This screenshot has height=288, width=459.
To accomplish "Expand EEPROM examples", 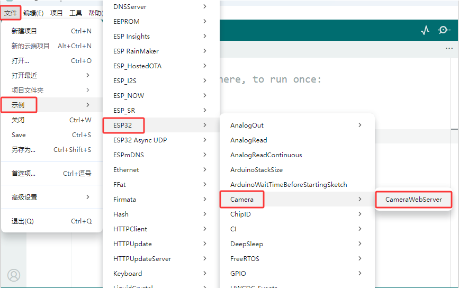I will (x=161, y=21).
